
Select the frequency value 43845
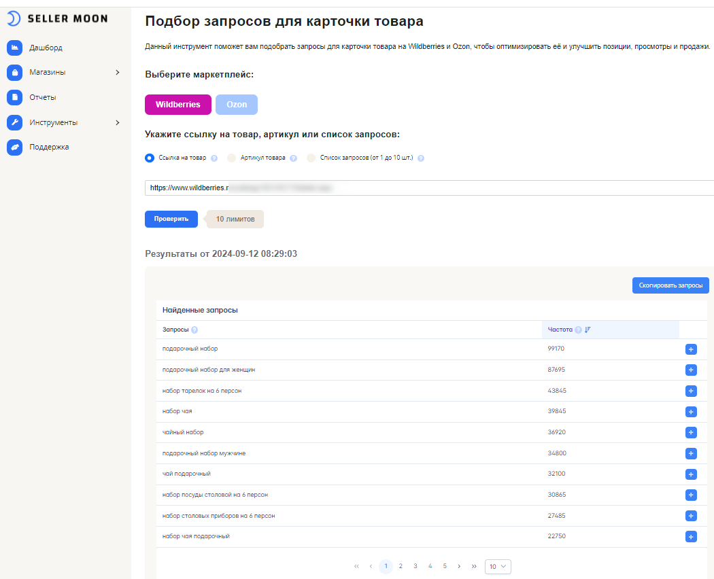[x=557, y=391]
